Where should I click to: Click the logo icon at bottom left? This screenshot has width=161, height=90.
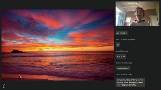pyautogui.click(x=4, y=86)
